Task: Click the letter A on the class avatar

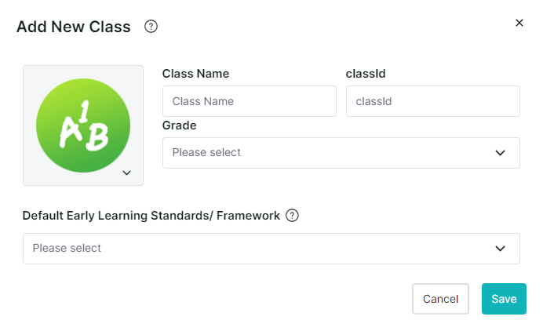Action: click(71, 131)
